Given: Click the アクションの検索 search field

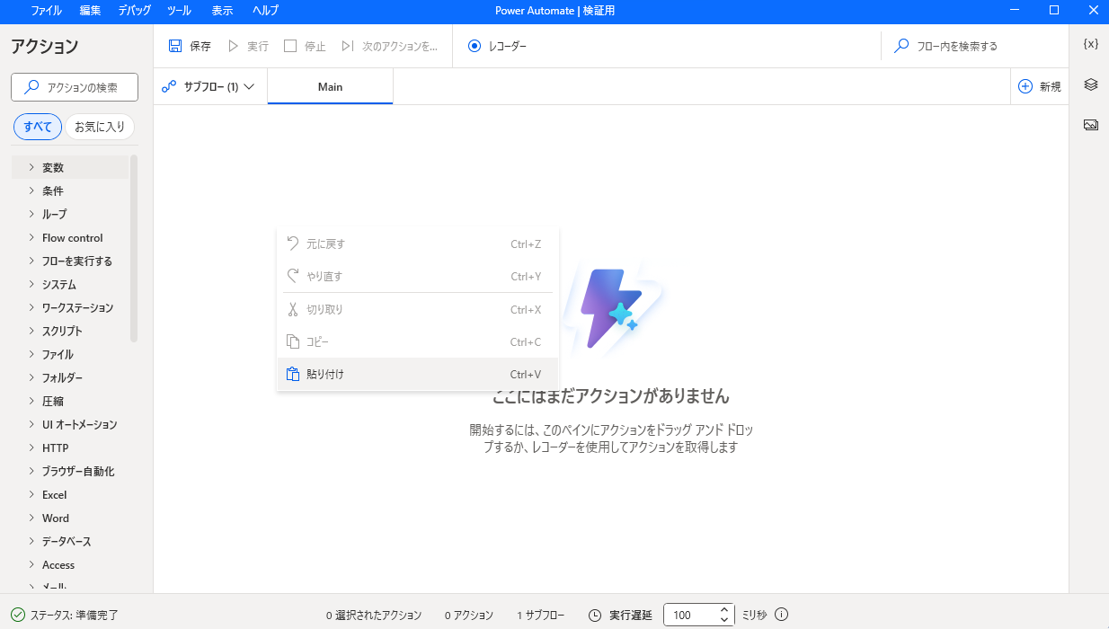Looking at the screenshot, I should [75, 87].
